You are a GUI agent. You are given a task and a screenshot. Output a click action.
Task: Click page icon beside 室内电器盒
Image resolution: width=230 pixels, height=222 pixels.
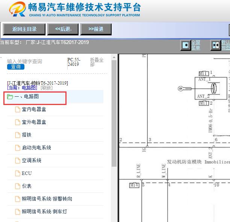pyautogui.click(x=18, y=109)
